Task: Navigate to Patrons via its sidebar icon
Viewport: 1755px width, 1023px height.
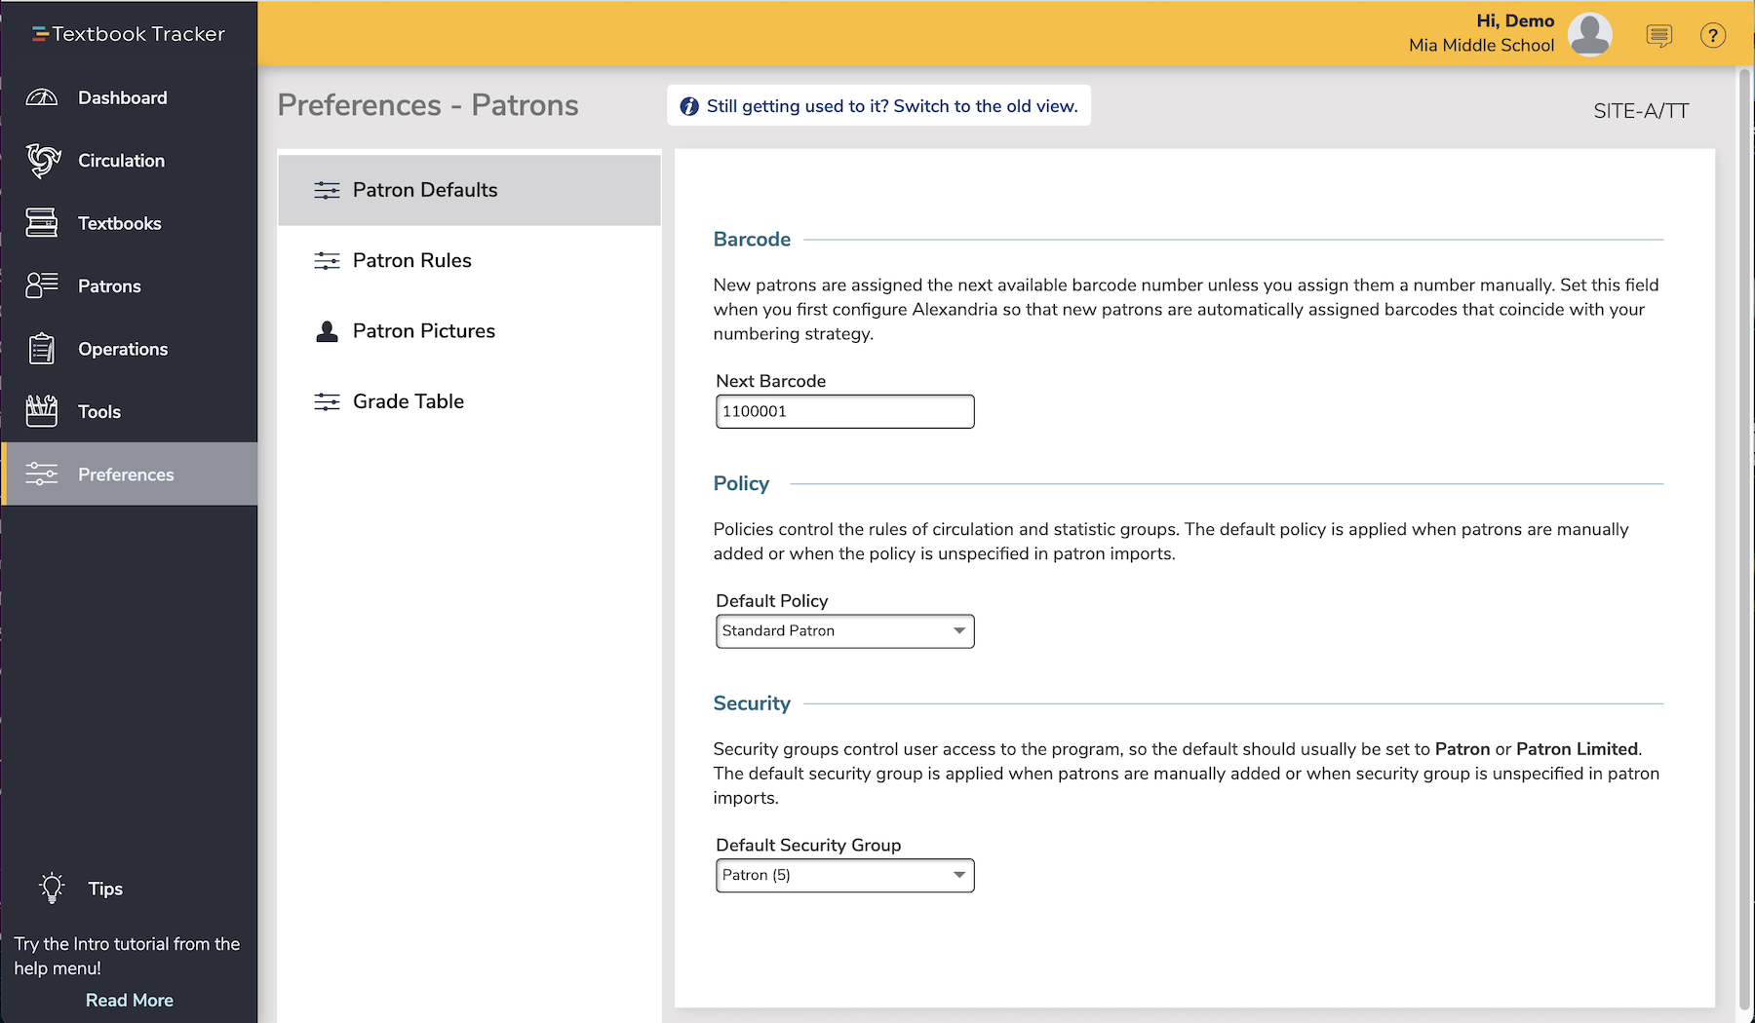Action: click(x=40, y=285)
